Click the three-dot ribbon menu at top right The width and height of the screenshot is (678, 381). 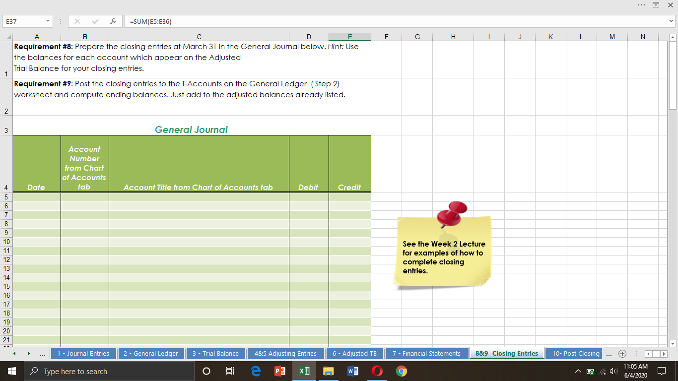pos(642,4)
